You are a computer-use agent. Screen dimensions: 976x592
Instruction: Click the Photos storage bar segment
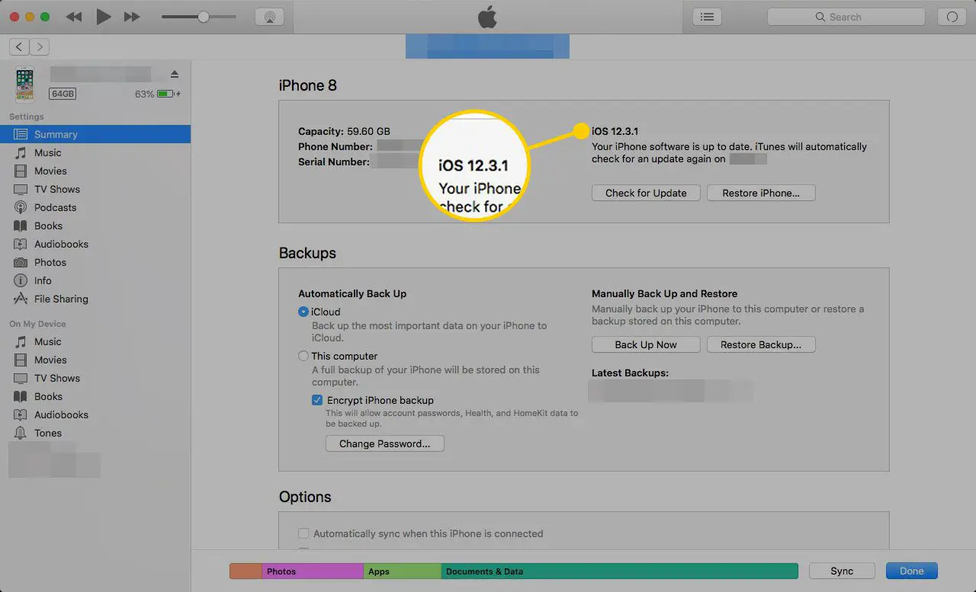coord(313,571)
